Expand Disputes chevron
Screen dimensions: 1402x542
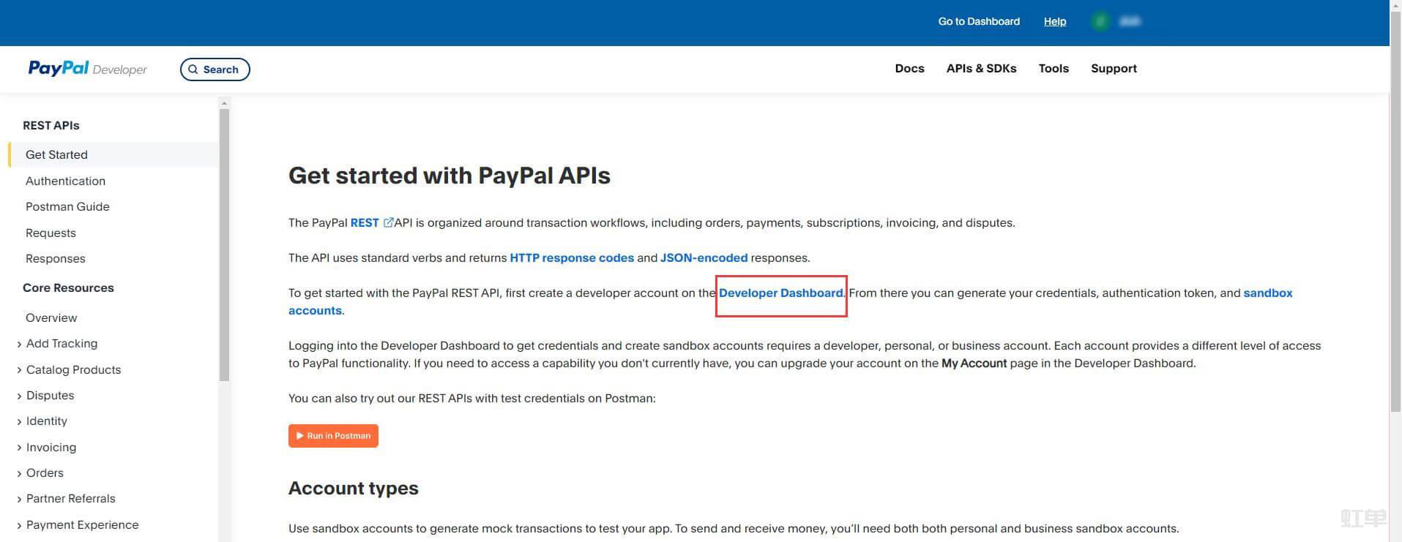(x=19, y=396)
